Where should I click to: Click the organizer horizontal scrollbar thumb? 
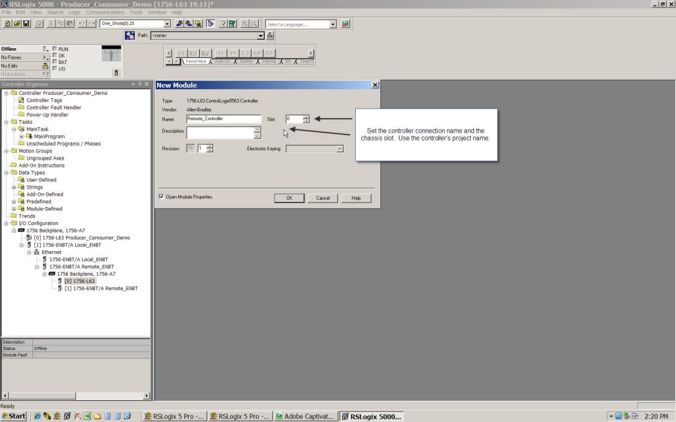[42, 396]
